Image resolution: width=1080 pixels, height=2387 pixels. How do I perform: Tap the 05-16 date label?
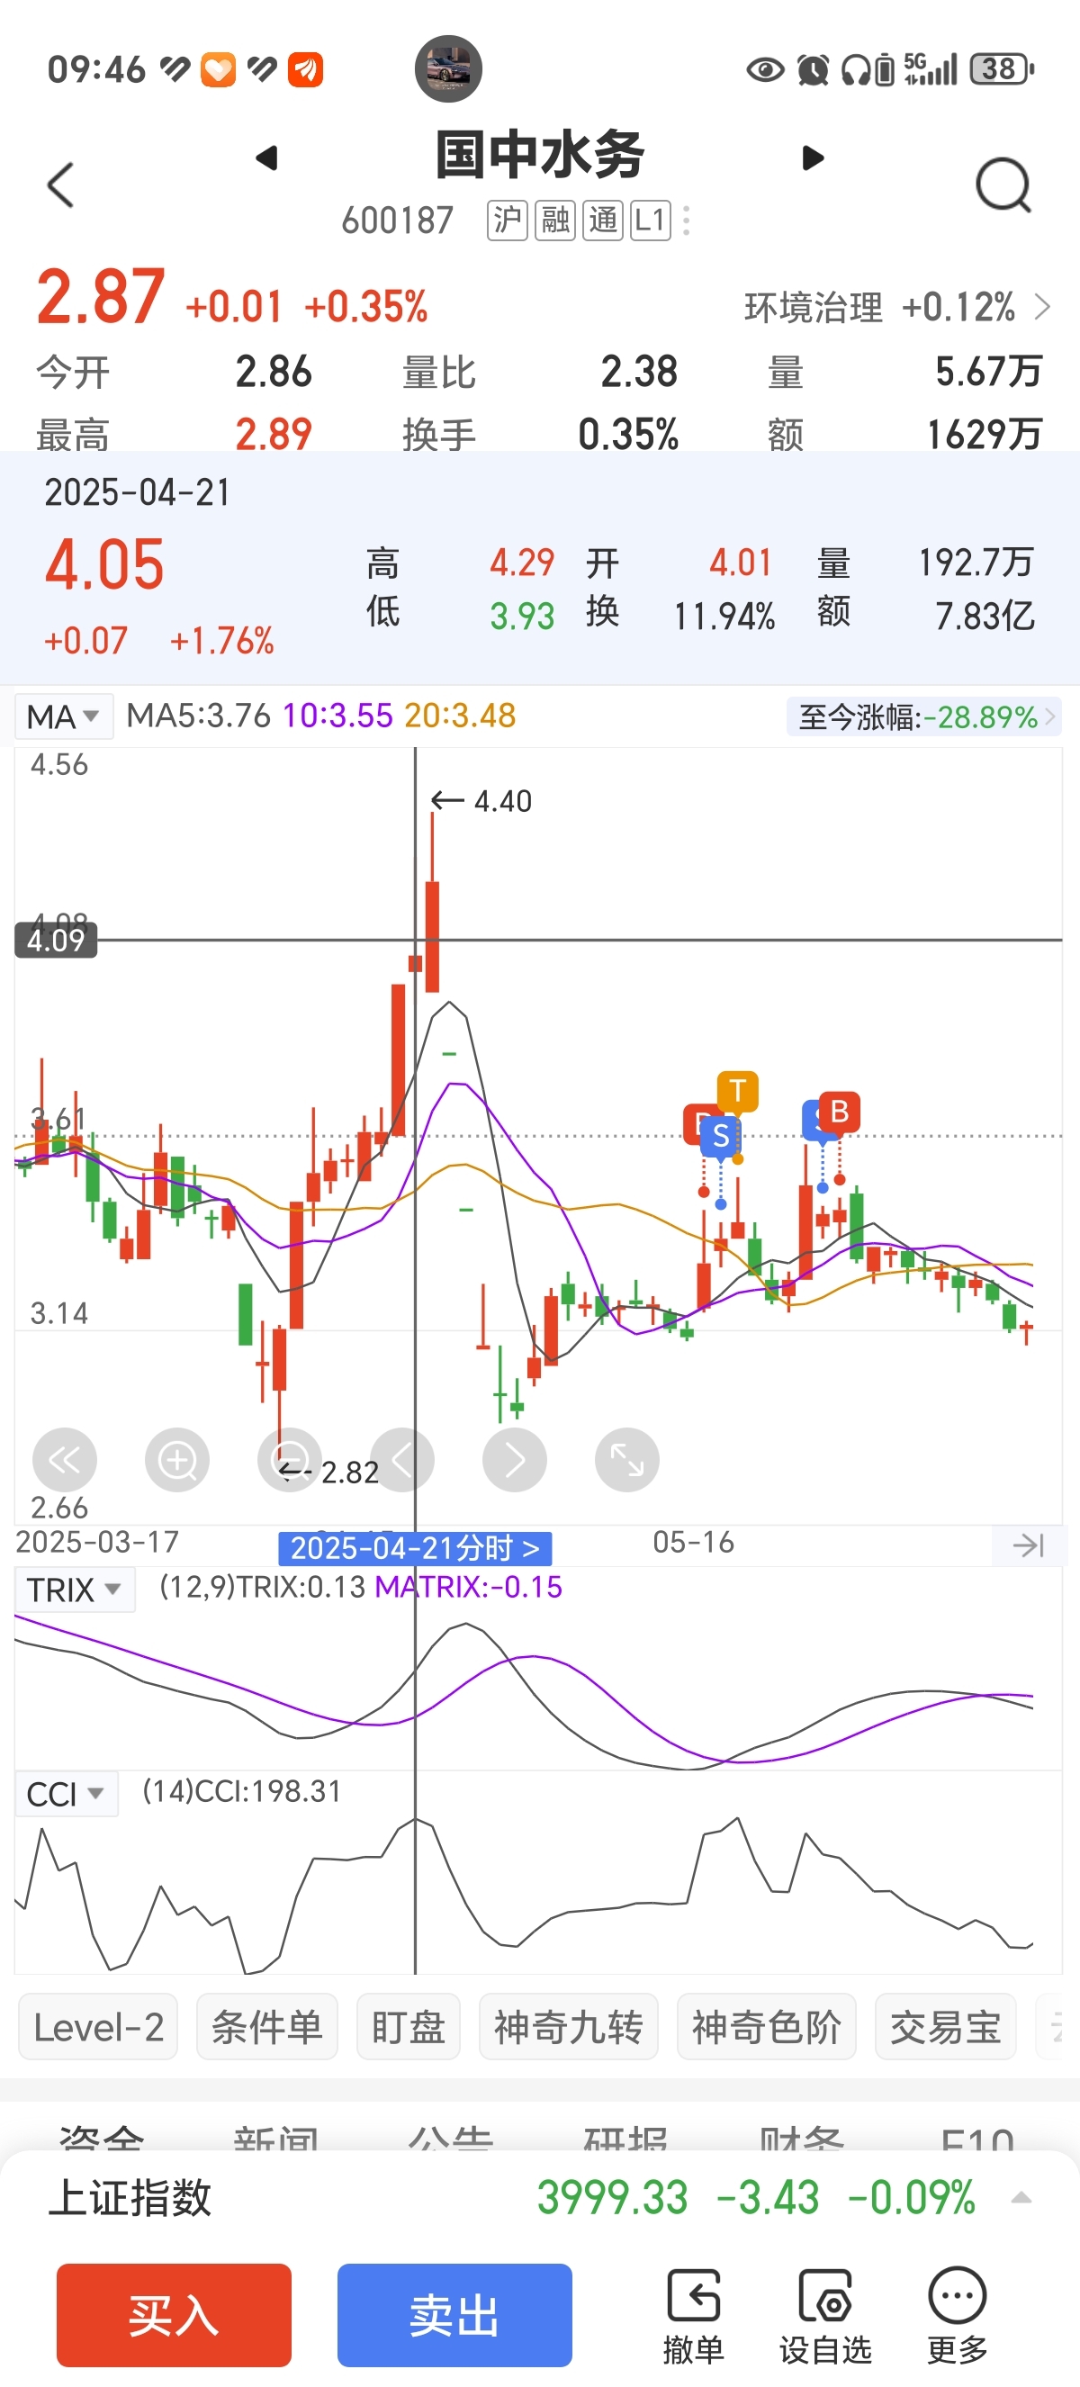[x=694, y=1543]
